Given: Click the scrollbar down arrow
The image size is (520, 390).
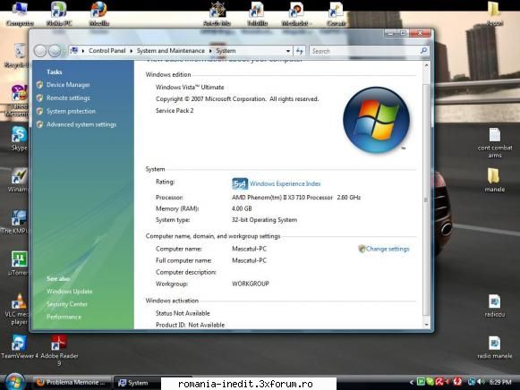Looking at the screenshot, I should click(427, 325).
